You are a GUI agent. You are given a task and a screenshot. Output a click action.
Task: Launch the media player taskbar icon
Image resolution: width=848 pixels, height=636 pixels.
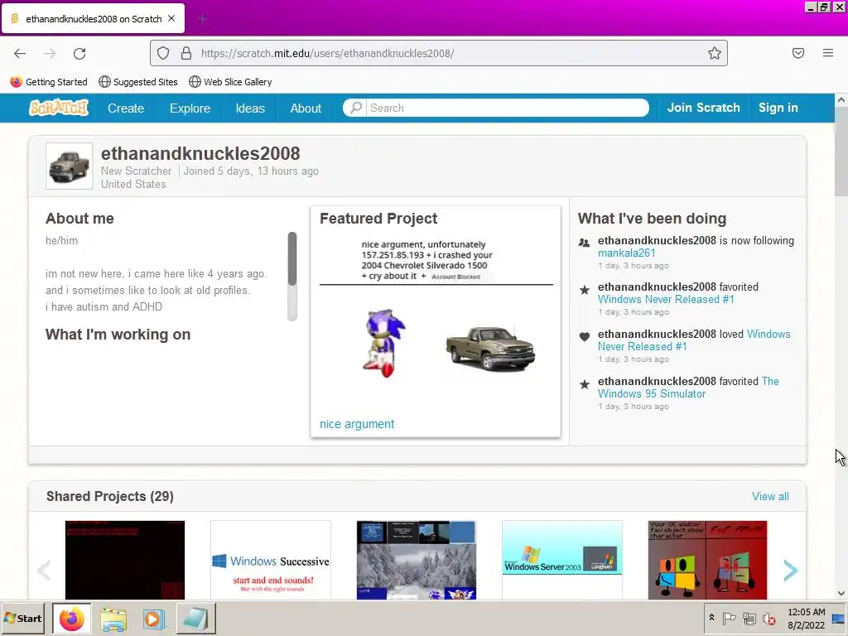pyautogui.click(x=153, y=619)
